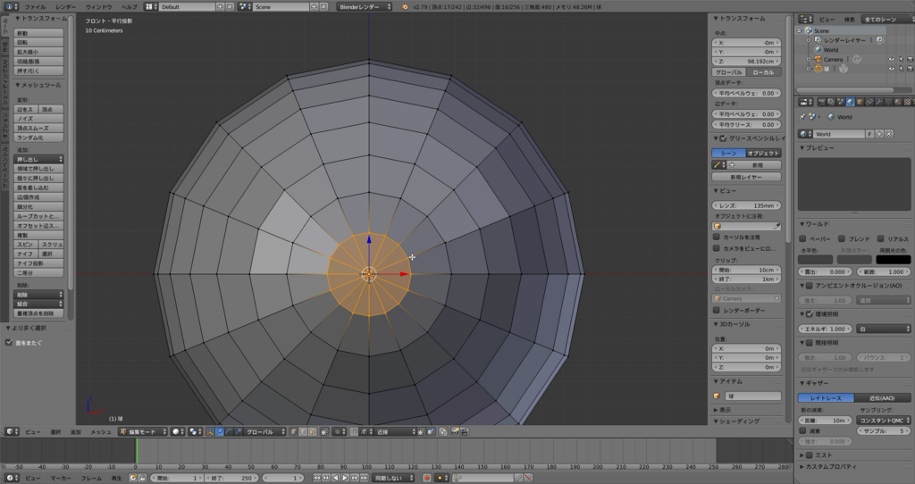Click the 新規レイヤー button
The height and width of the screenshot is (484, 915).
[x=746, y=177]
